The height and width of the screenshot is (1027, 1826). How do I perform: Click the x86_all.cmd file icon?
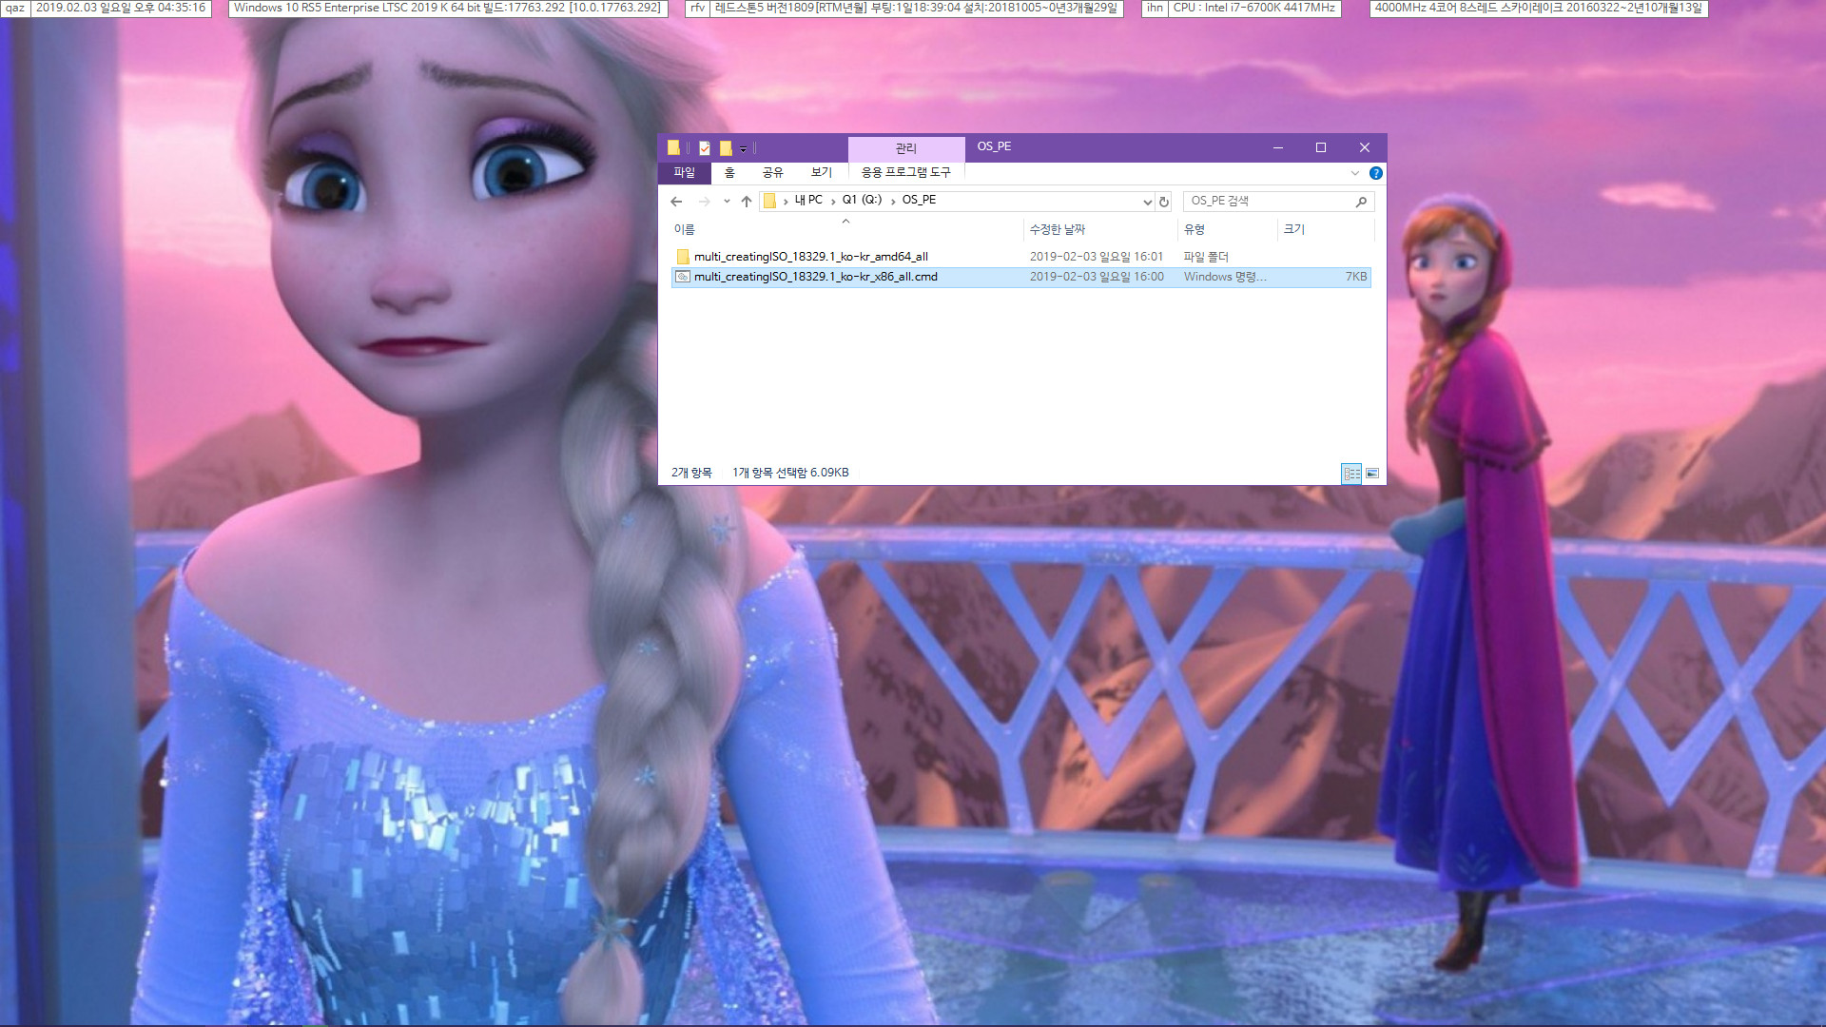[x=683, y=277]
